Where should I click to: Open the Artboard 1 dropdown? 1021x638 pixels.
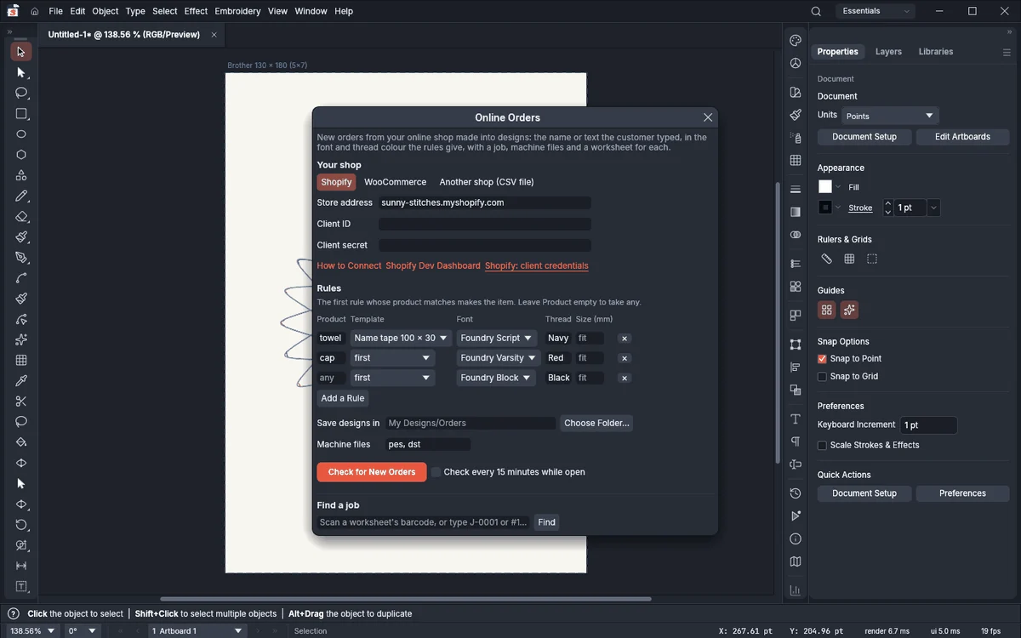pos(197,631)
